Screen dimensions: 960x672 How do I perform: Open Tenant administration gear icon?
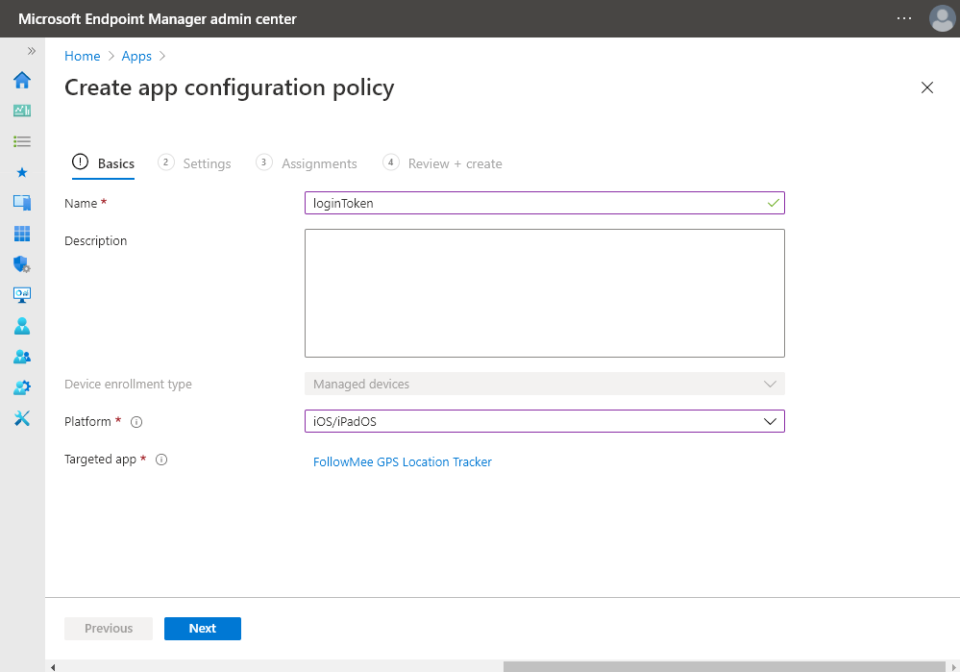click(x=22, y=387)
